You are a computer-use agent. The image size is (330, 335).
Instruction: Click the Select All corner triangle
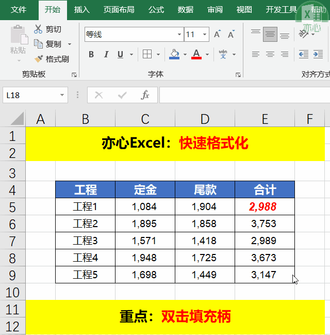(17, 118)
